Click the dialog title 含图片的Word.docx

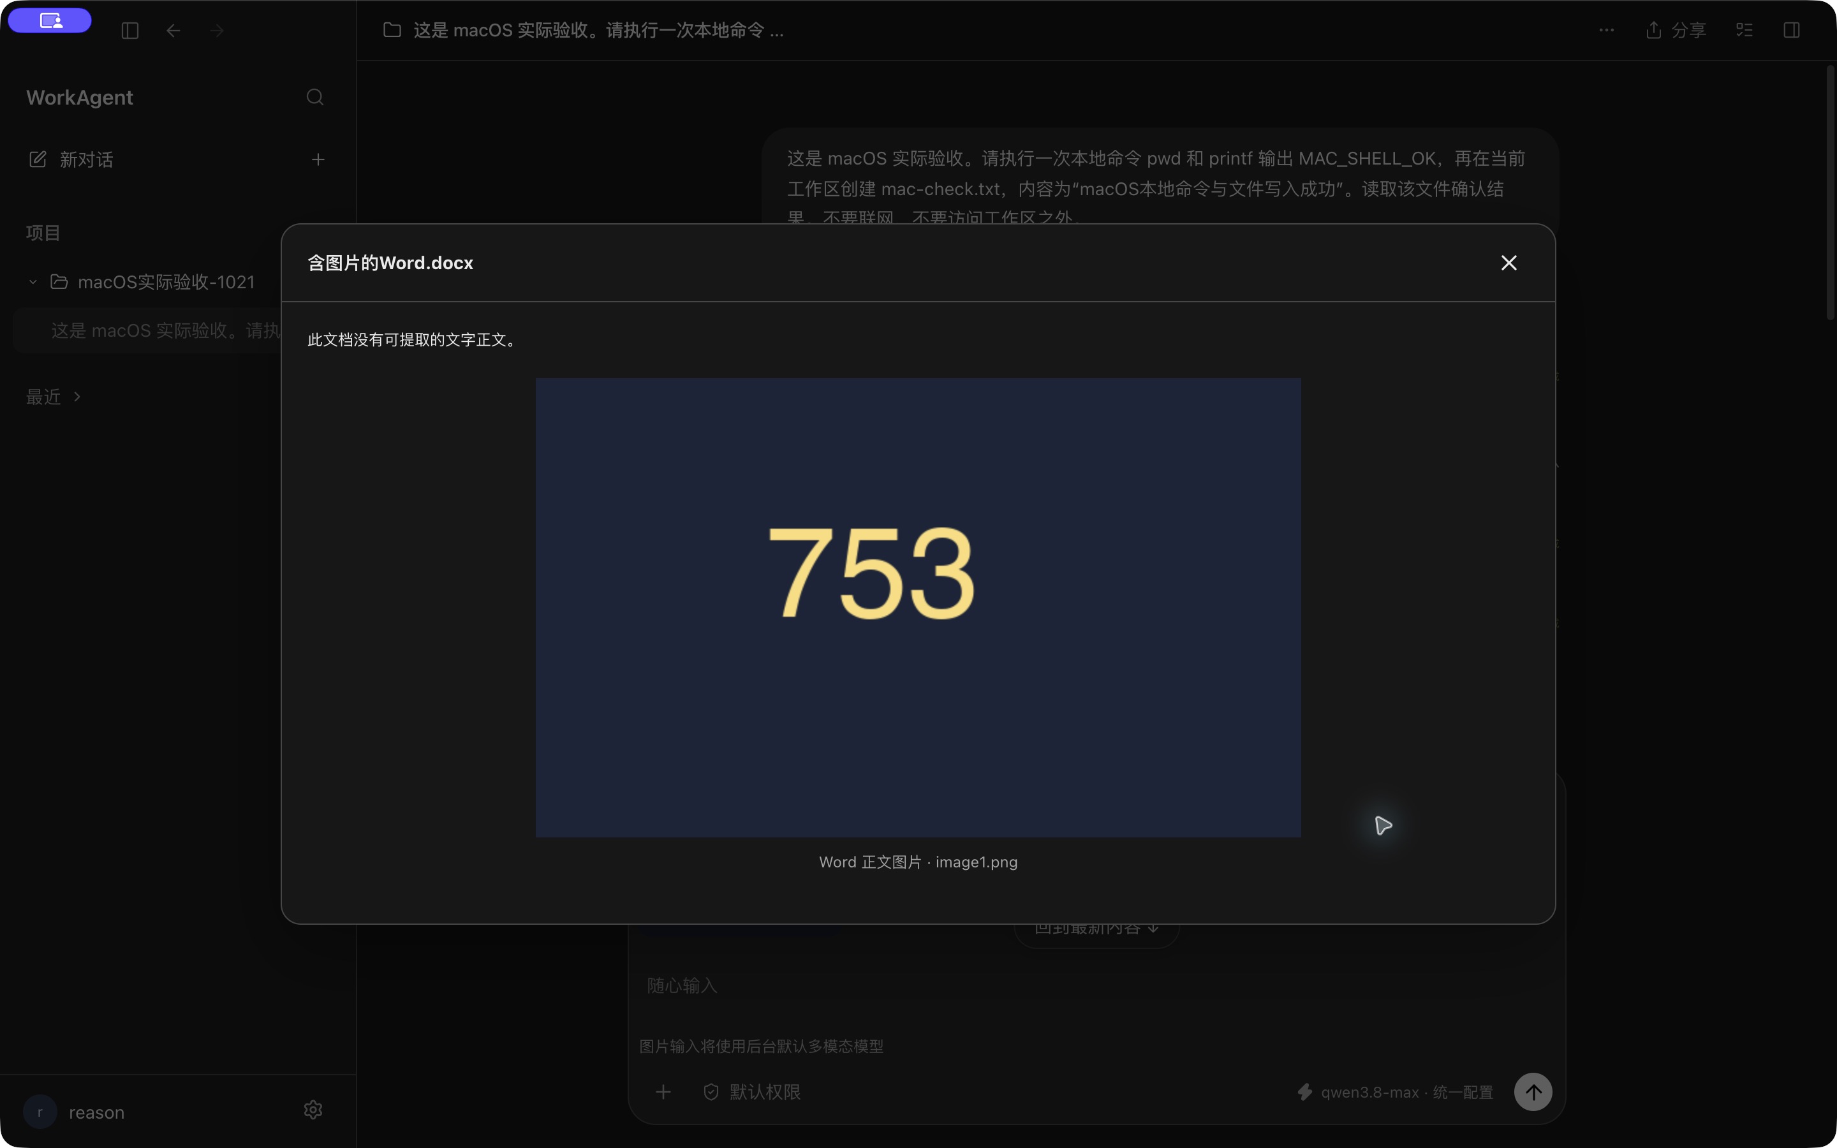[390, 263]
